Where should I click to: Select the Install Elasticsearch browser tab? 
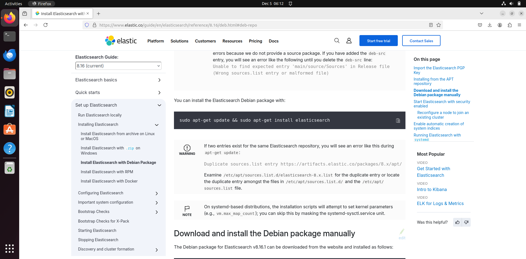[62, 13]
